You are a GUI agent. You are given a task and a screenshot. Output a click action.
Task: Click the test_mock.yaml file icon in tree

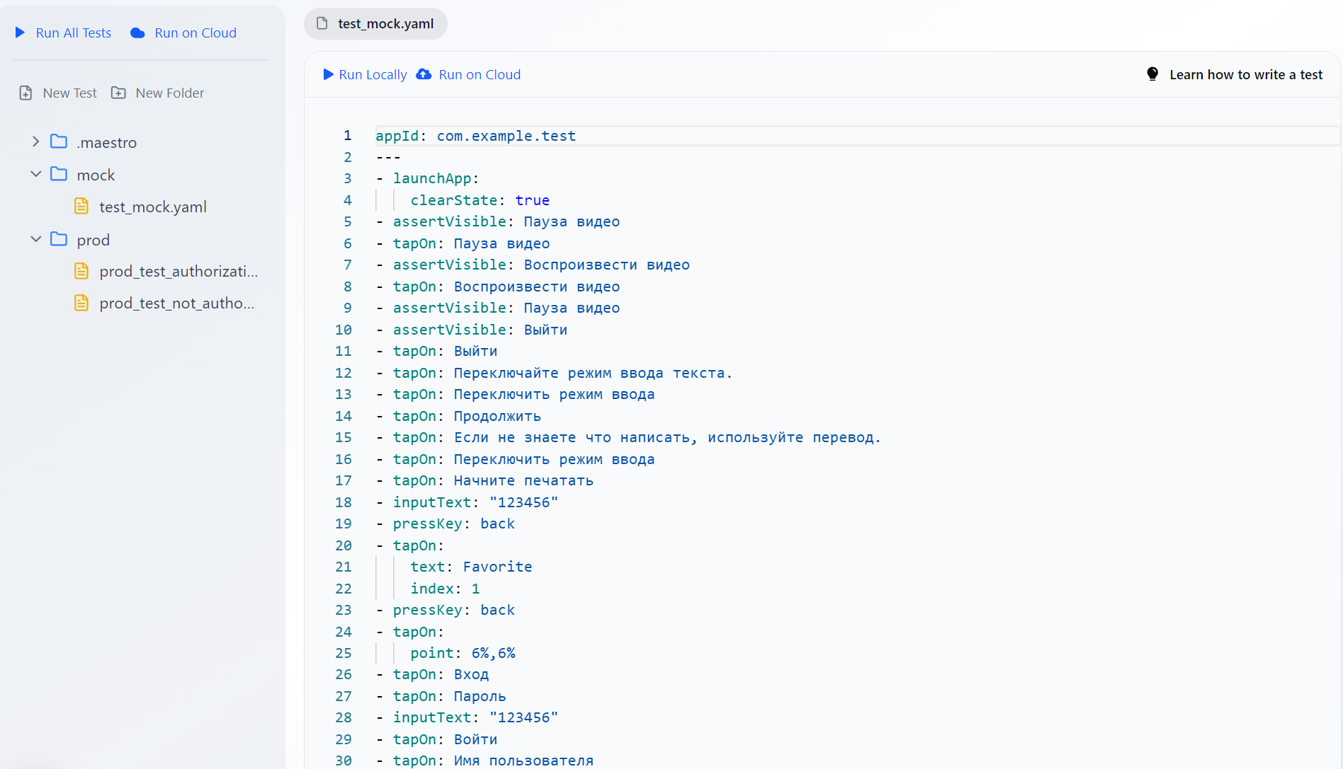click(81, 207)
